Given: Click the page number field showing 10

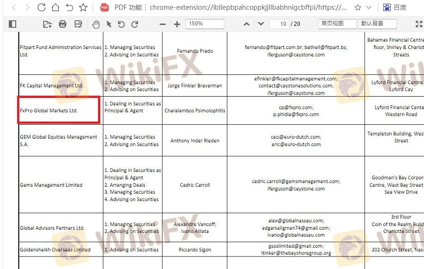Looking at the screenshot, I should 279,24.
